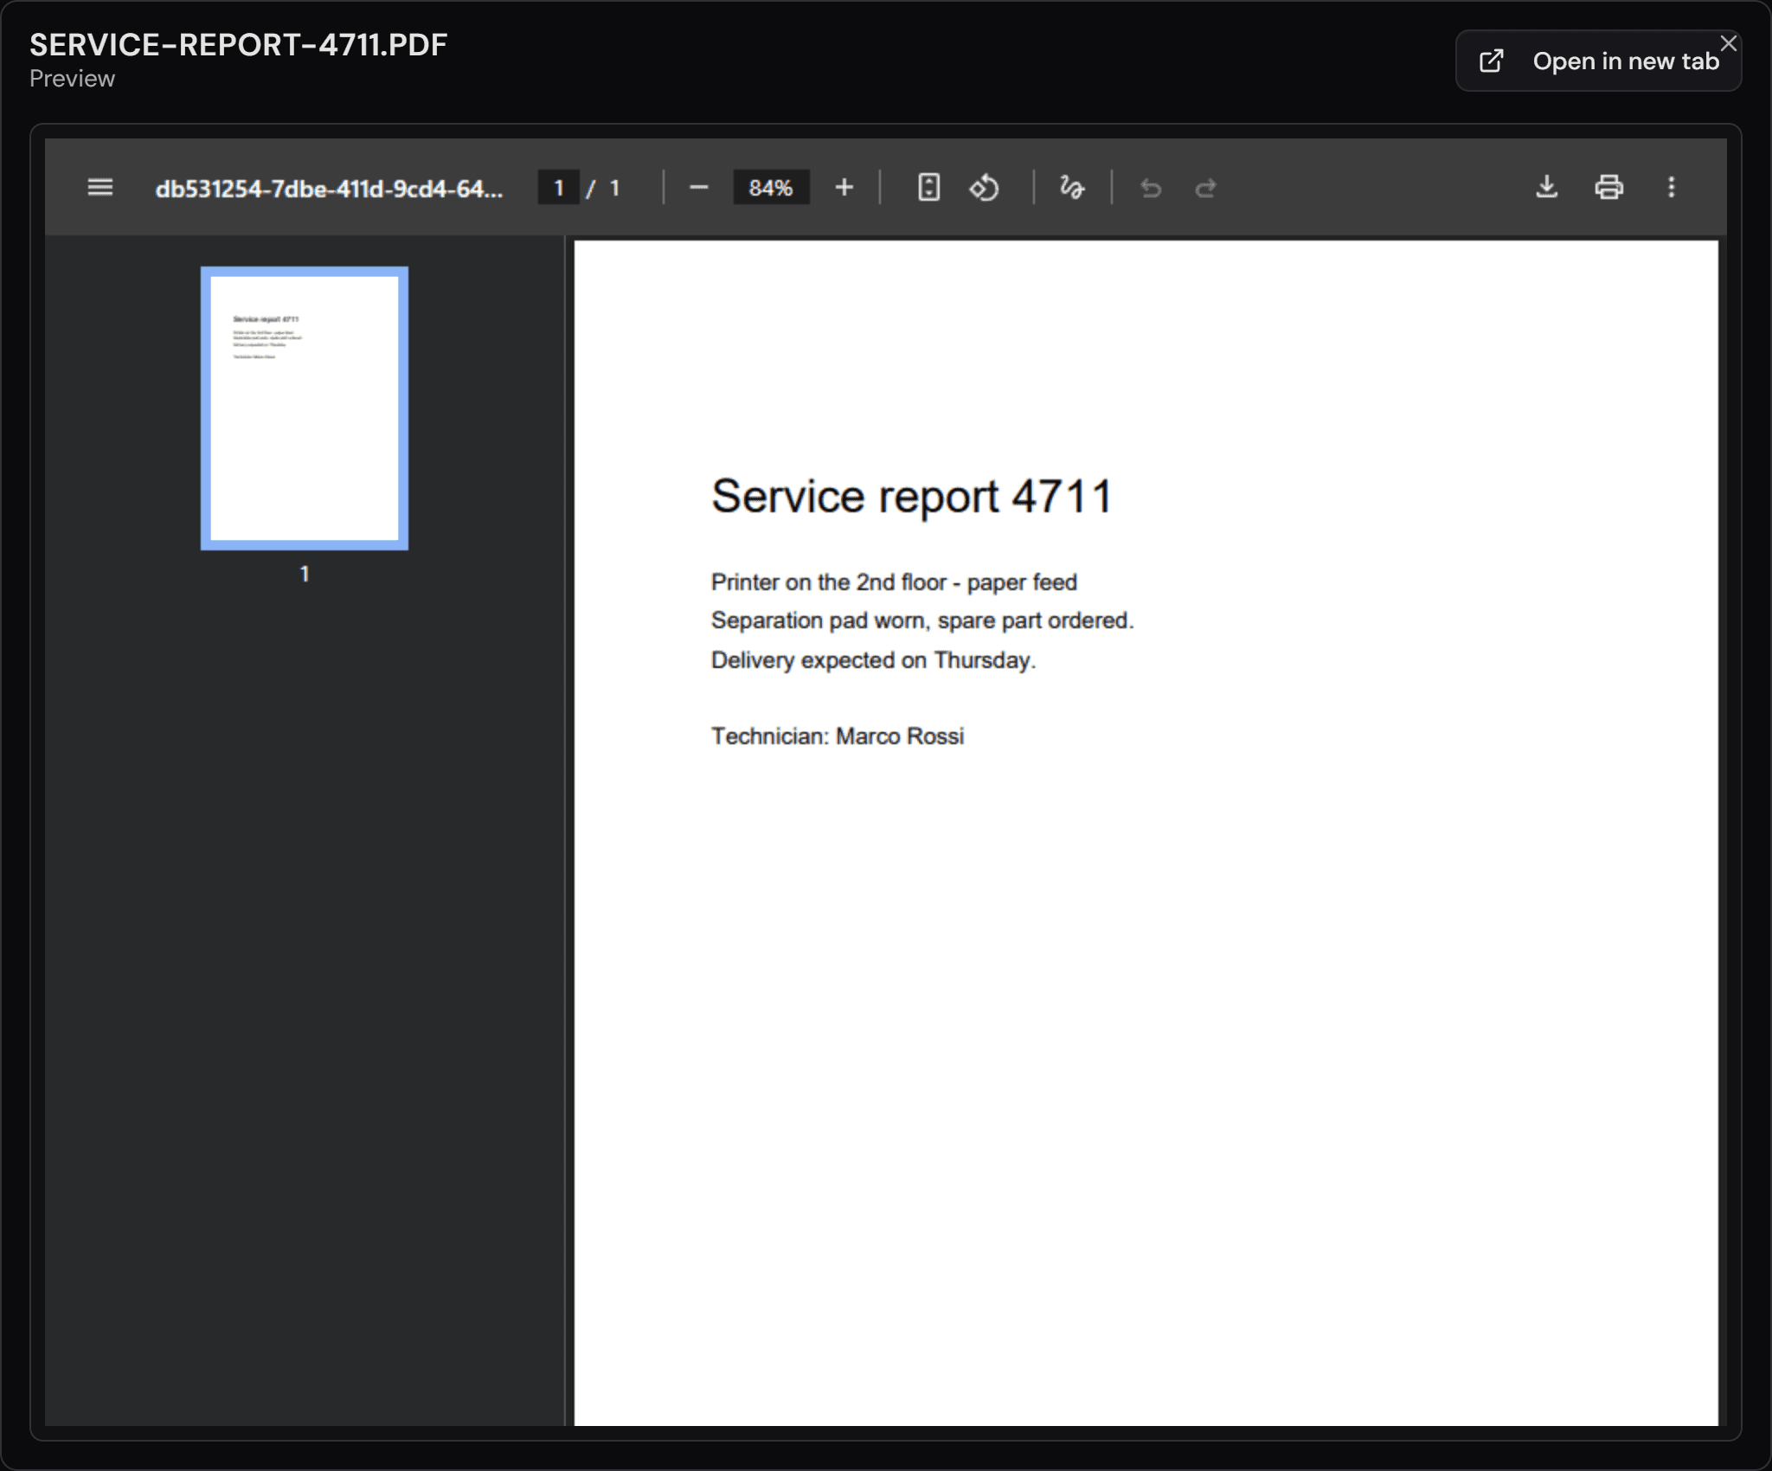Click the fit to page icon
This screenshot has width=1772, height=1471.
[x=928, y=187]
